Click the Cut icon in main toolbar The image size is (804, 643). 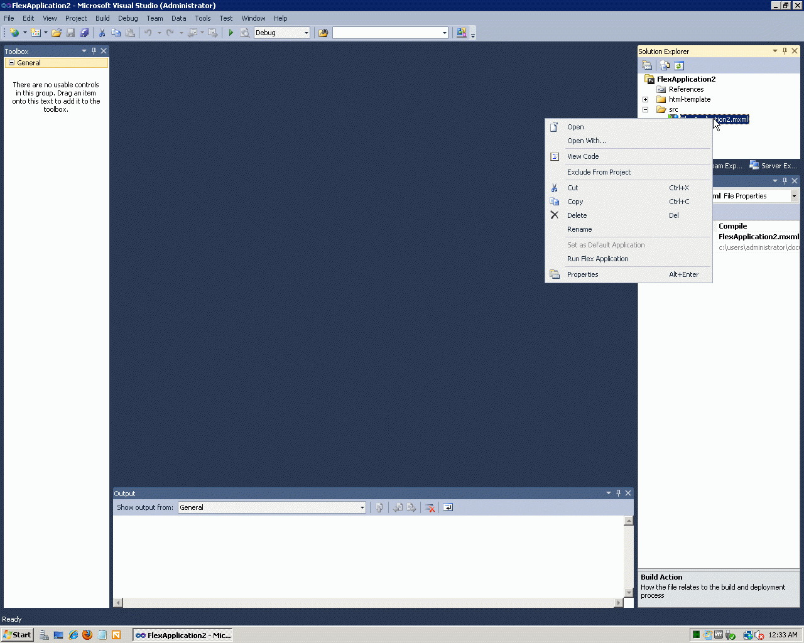[x=102, y=33]
